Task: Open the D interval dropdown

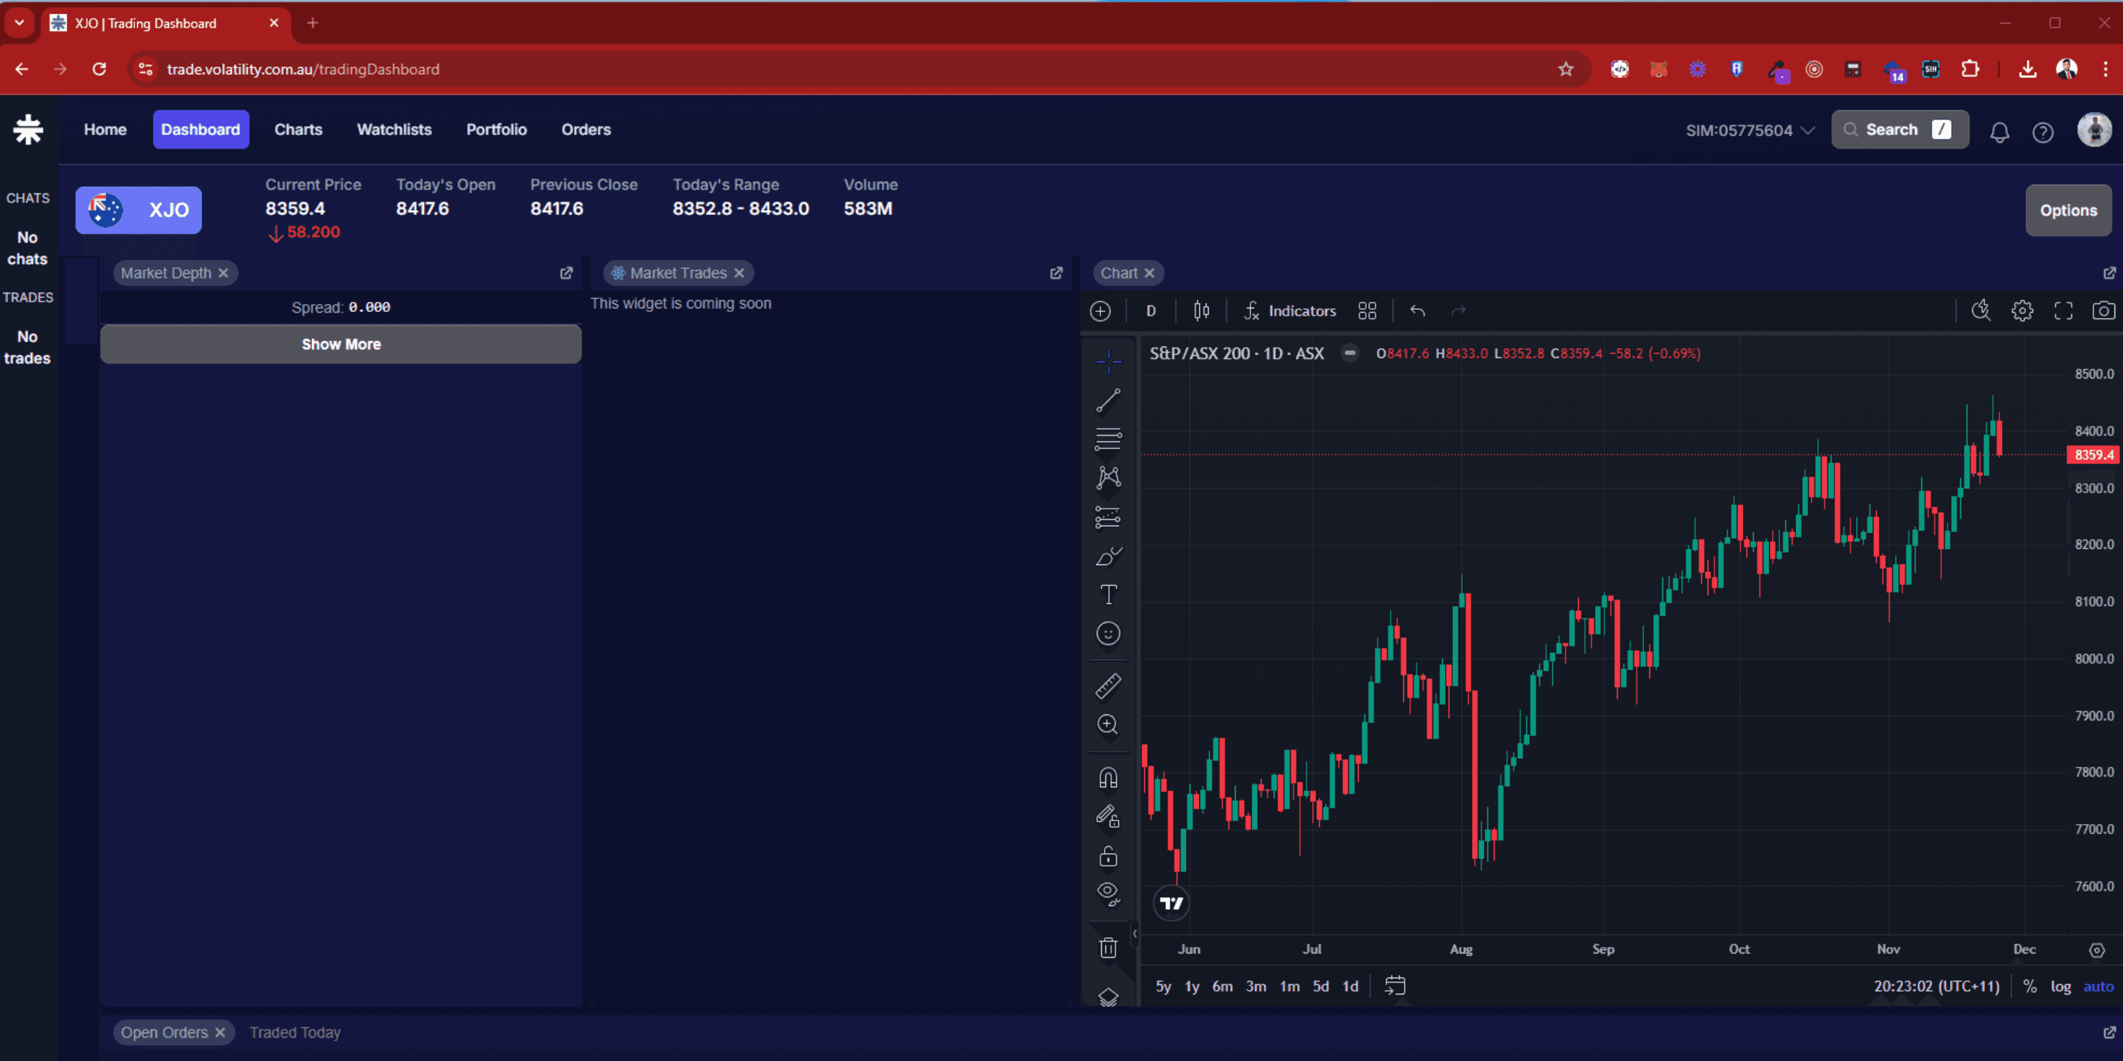Action: pyautogui.click(x=1151, y=311)
